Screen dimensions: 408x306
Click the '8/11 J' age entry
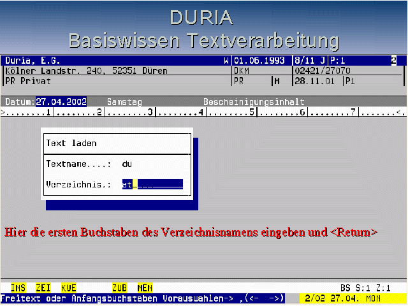(x=310, y=61)
